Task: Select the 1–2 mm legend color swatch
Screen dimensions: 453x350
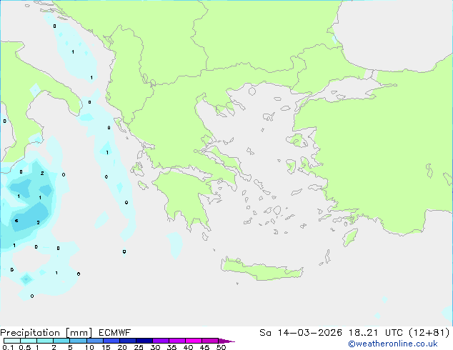Action: click(x=45, y=341)
